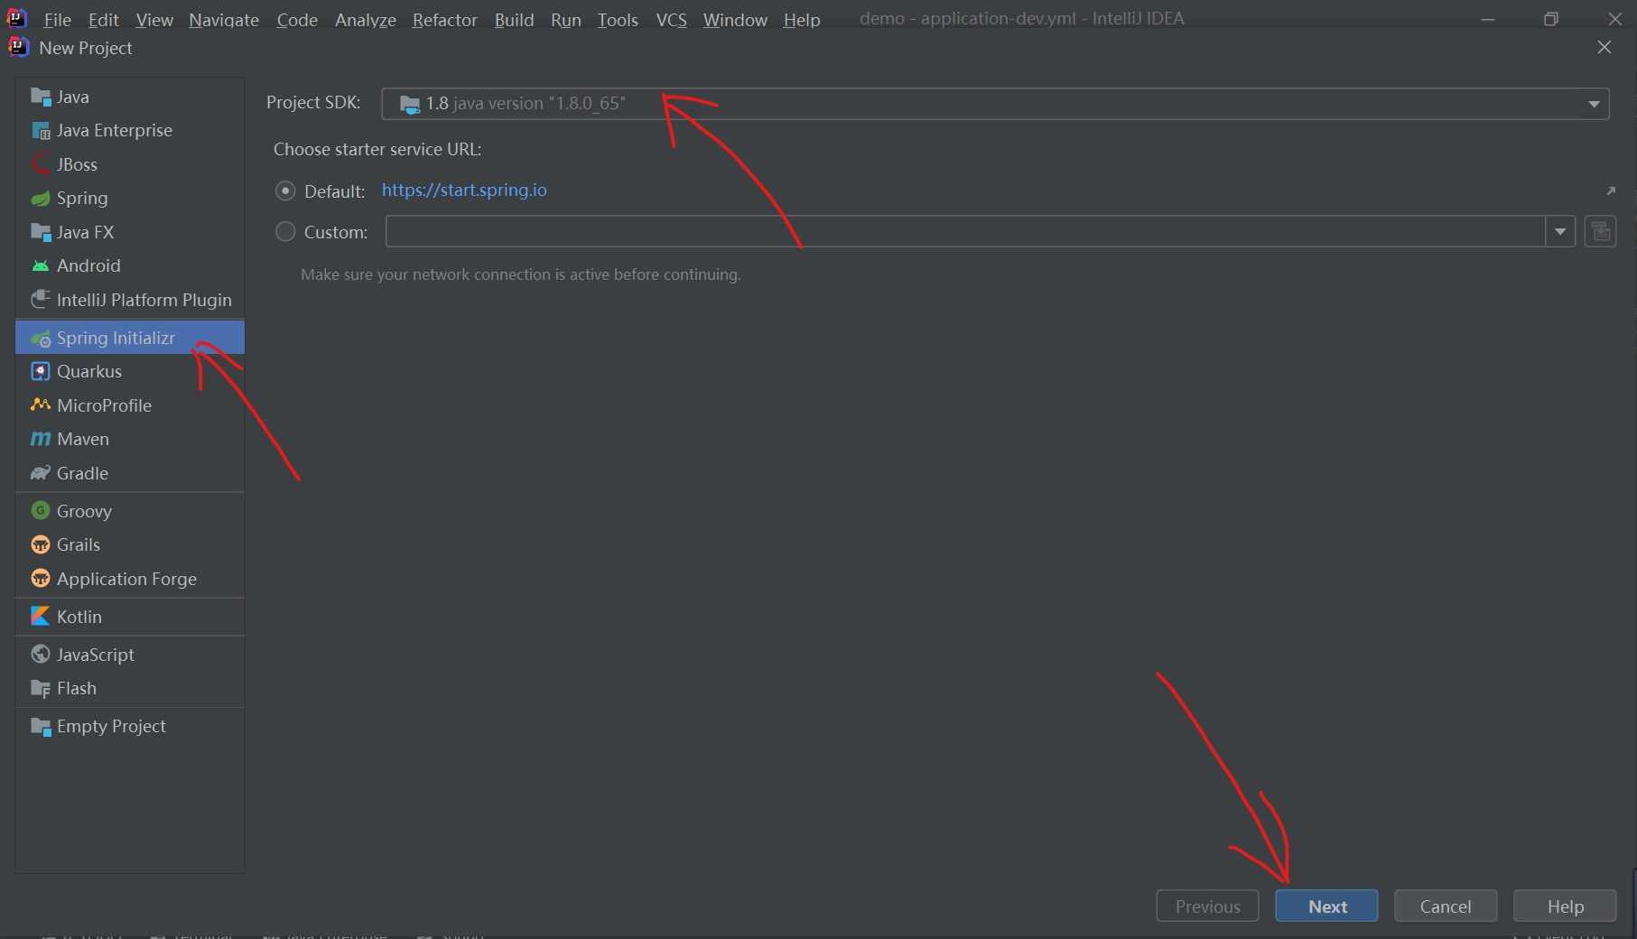Open the Tools menu
Viewport: 1637px width, 939px height.
(618, 19)
